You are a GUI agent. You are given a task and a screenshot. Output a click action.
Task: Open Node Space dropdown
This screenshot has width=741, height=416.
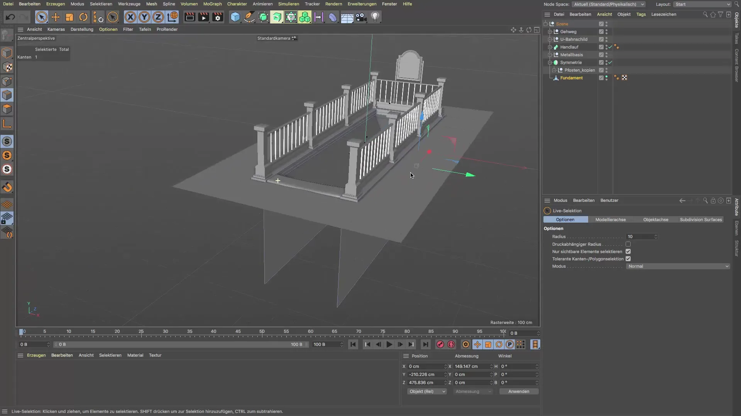pos(609,4)
